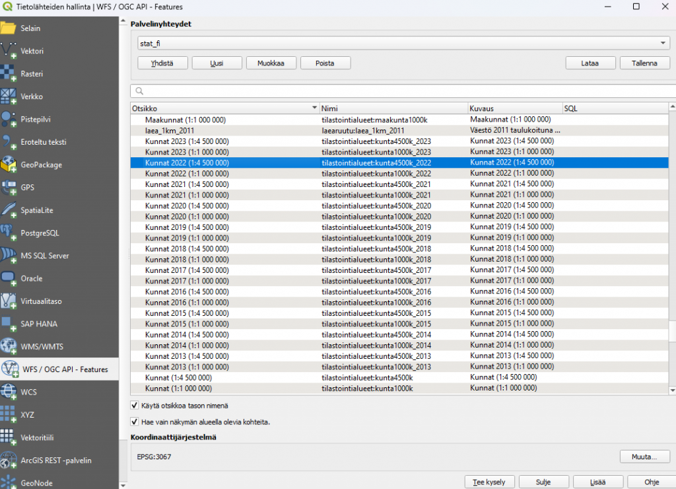Screen dimensions: 676x489
Task: Sort by the Nimi column header
Action: 393,108
